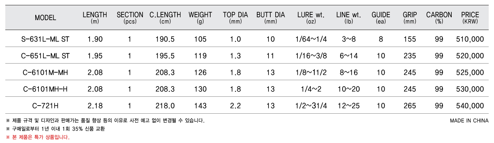
Task: Click the 510,000 price cell
Action: click(470, 39)
